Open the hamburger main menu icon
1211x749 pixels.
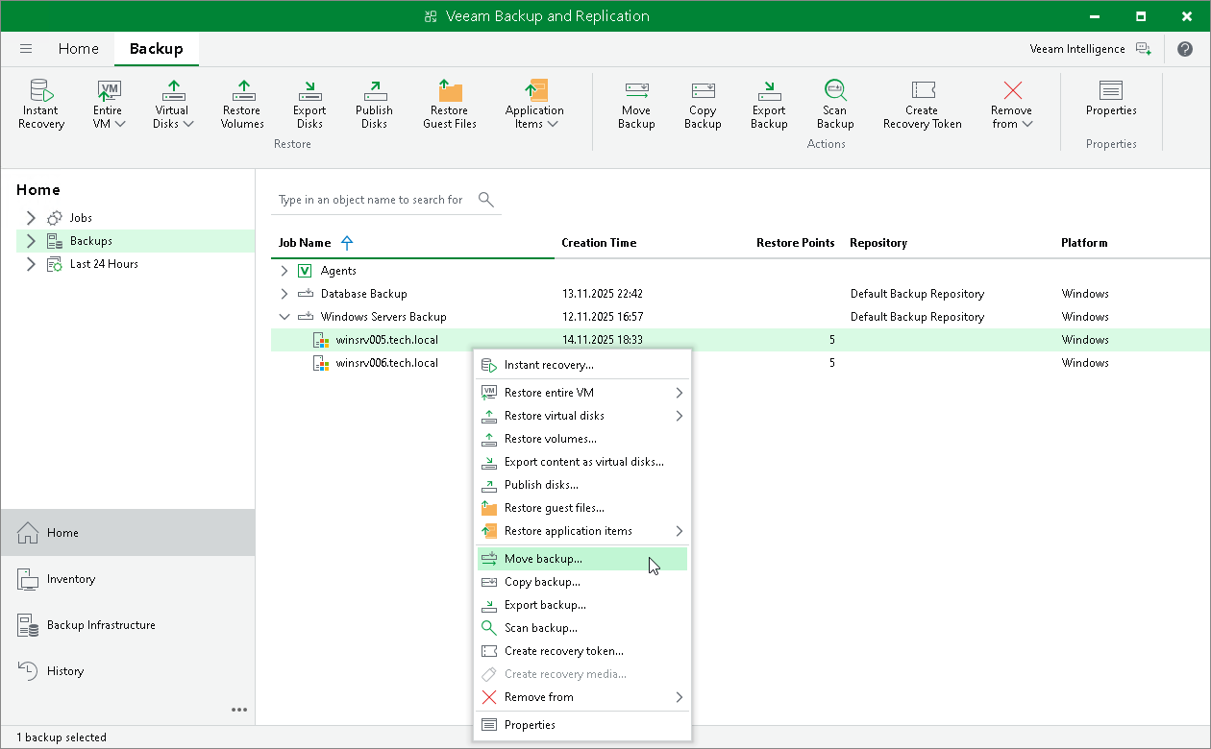click(x=26, y=49)
